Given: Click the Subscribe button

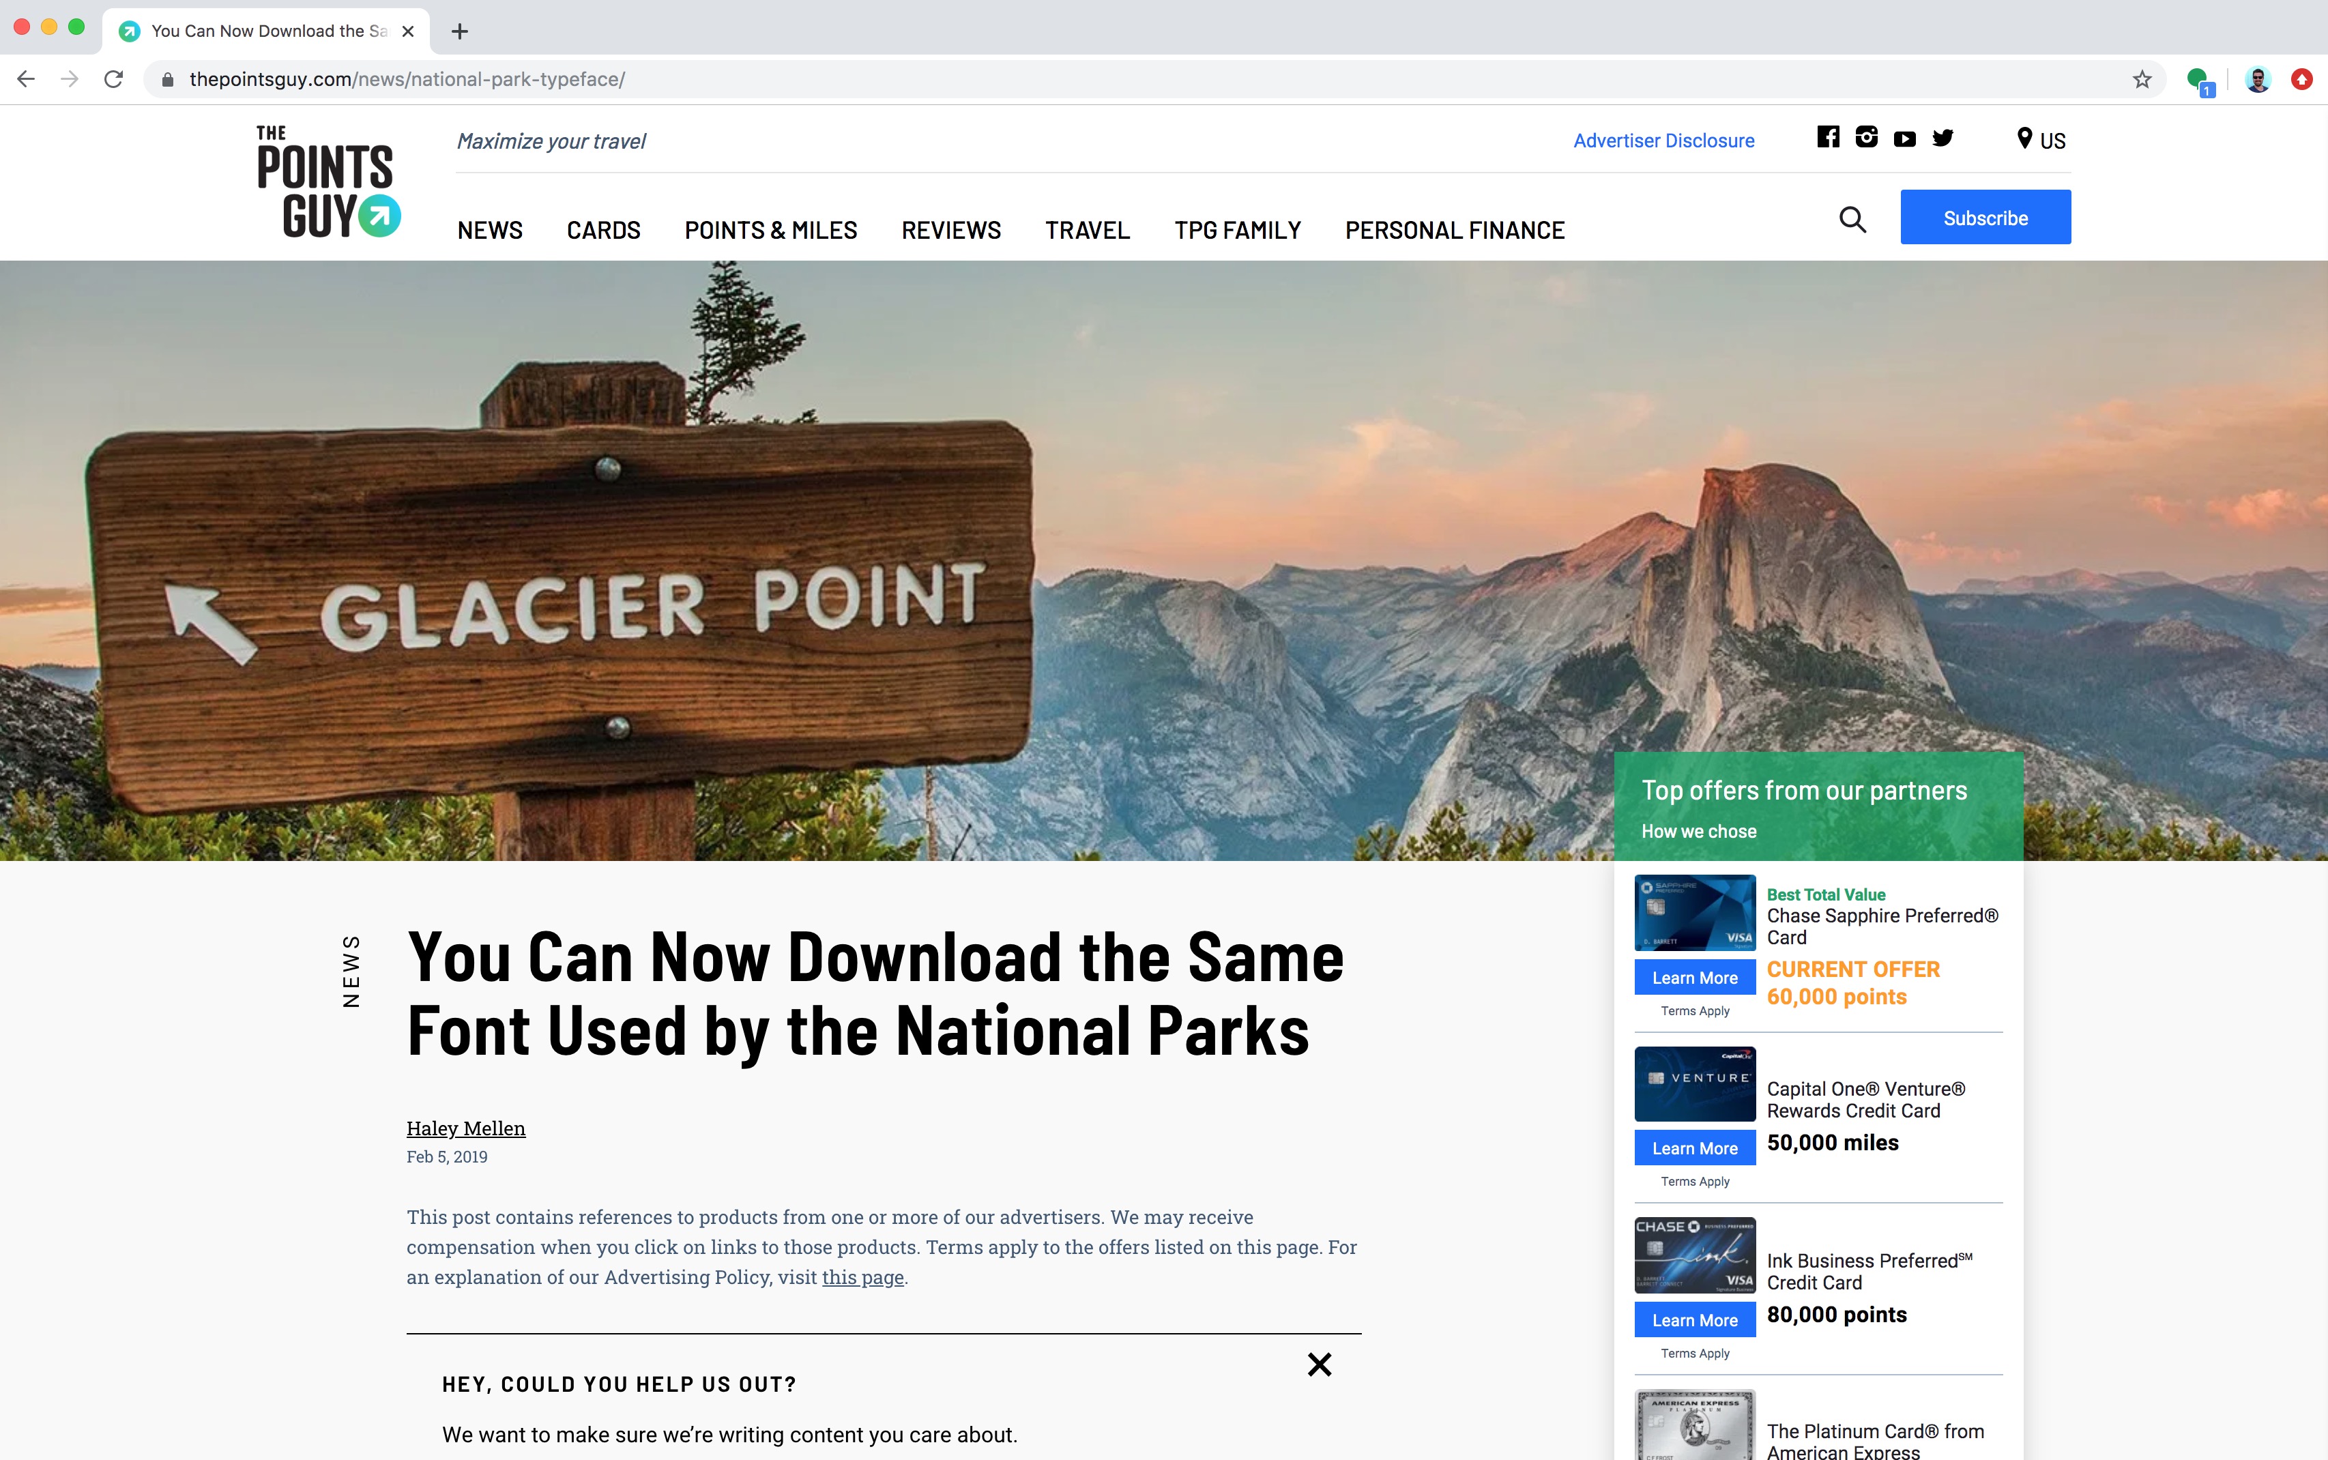Looking at the screenshot, I should [1985, 217].
